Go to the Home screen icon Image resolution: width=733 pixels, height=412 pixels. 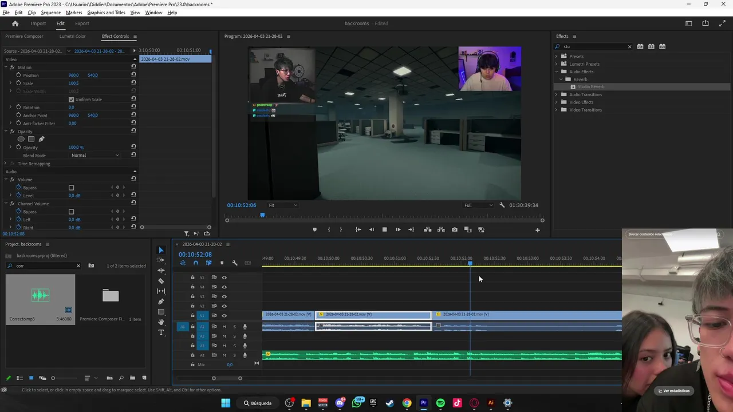pyautogui.click(x=15, y=23)
